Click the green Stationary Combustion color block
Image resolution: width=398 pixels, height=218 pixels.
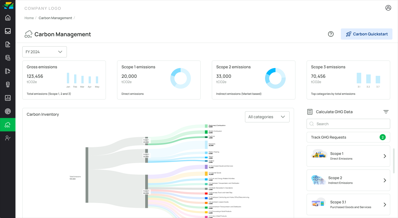[x=206, y=126]
